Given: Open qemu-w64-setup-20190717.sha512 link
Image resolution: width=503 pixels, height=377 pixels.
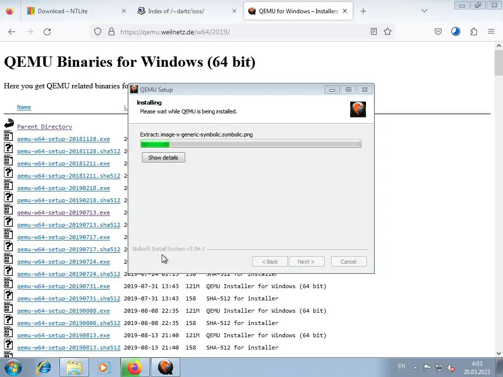Looking at the screenshot, I should tap(69, 249).
